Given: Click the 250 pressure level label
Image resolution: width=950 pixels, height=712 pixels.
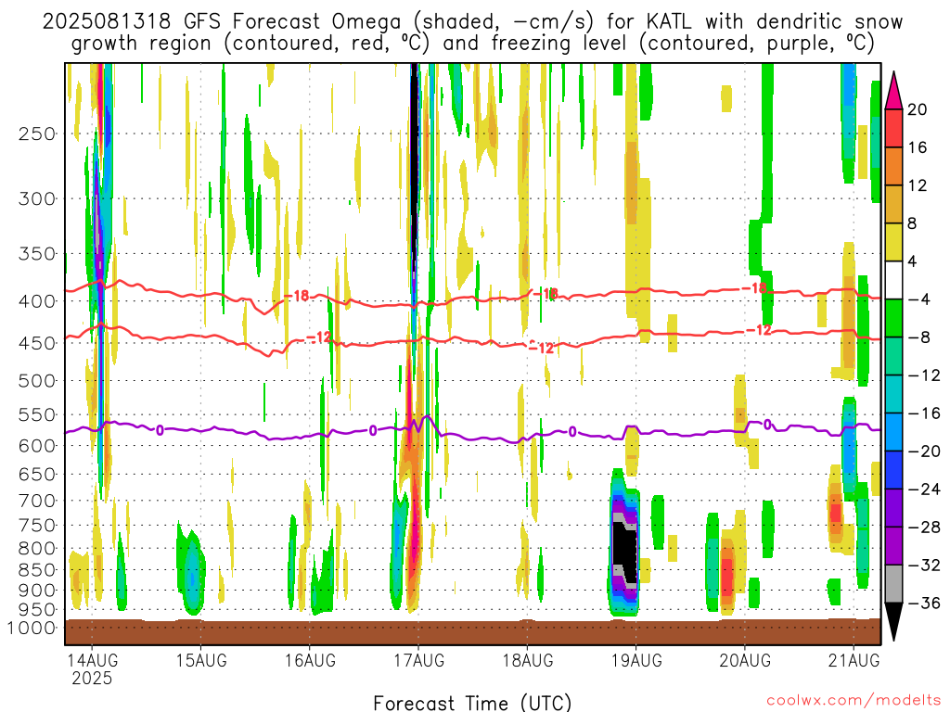Looking at the screenshot, I should click(37, 133).
